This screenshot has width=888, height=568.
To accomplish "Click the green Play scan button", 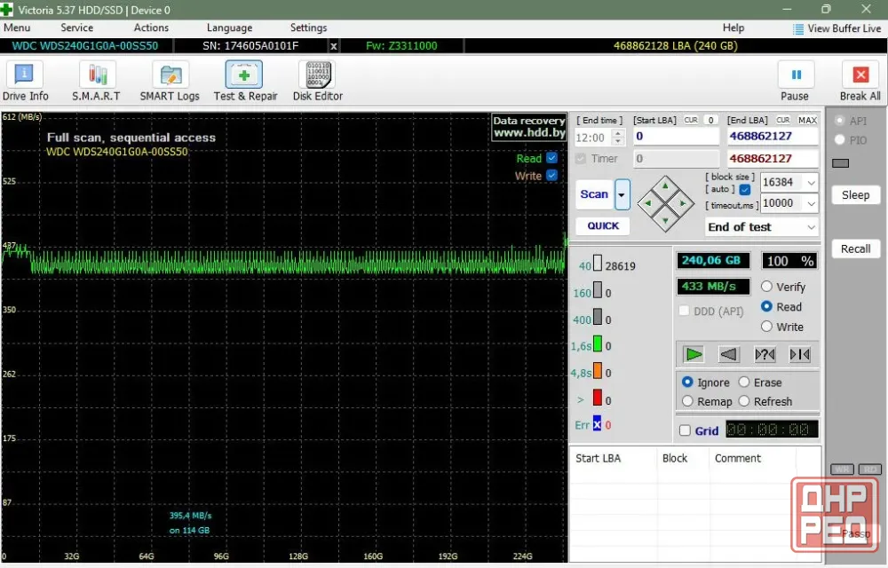I will (694, 355).
